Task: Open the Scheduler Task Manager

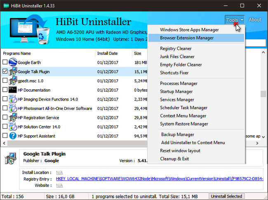Action: point(196,108)
